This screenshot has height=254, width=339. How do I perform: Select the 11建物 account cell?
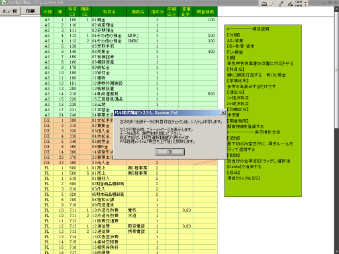coord(109,78)
